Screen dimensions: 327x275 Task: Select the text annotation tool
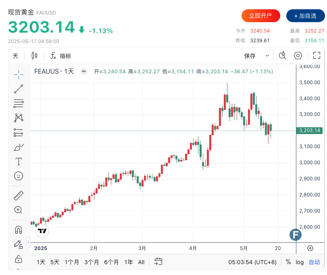pos(19,161)
